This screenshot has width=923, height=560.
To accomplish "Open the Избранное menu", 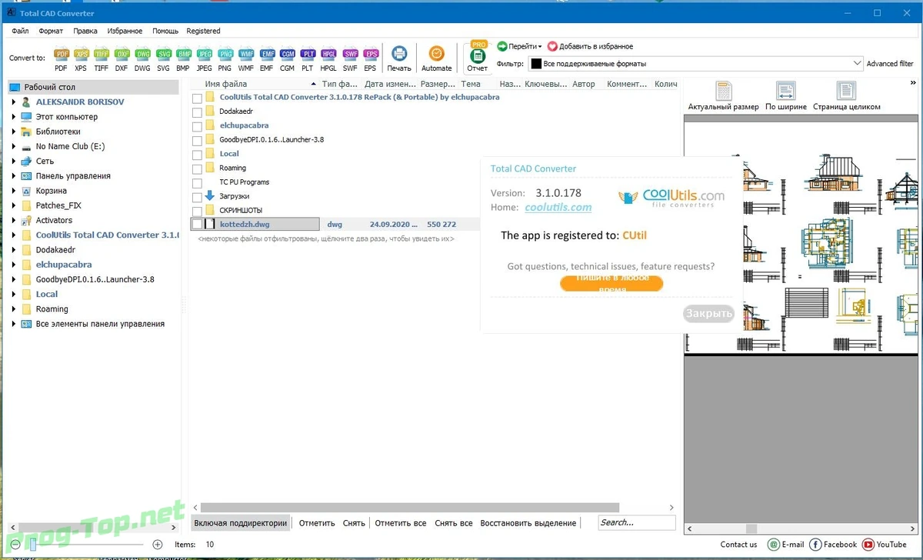I will [x=125, y=31].
